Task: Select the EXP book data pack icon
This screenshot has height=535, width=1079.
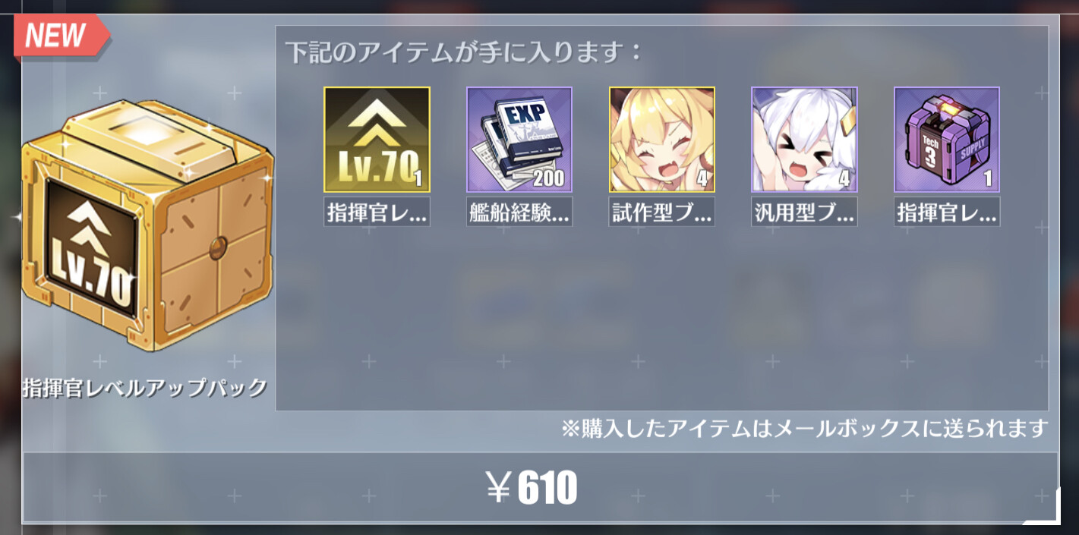Action: (x=519, y=140)
